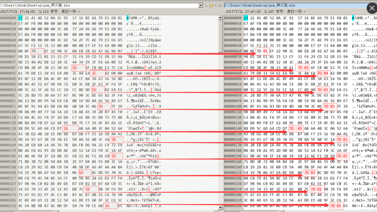Select highlighted 7D 03 in right row 000000D0
Viewport: 377px width, 212px height.
pos(323,90)
